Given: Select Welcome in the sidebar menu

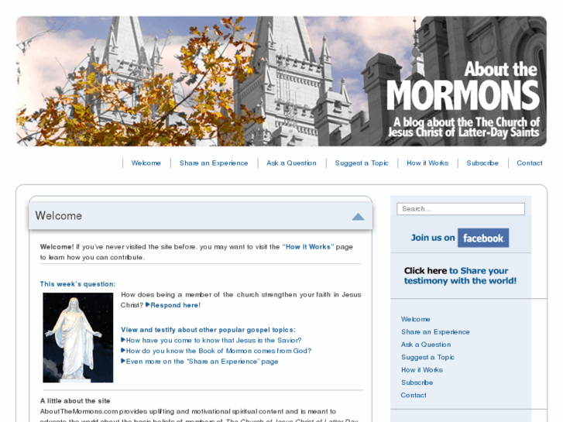Looking at the screenshot, I should pos(415,319).
